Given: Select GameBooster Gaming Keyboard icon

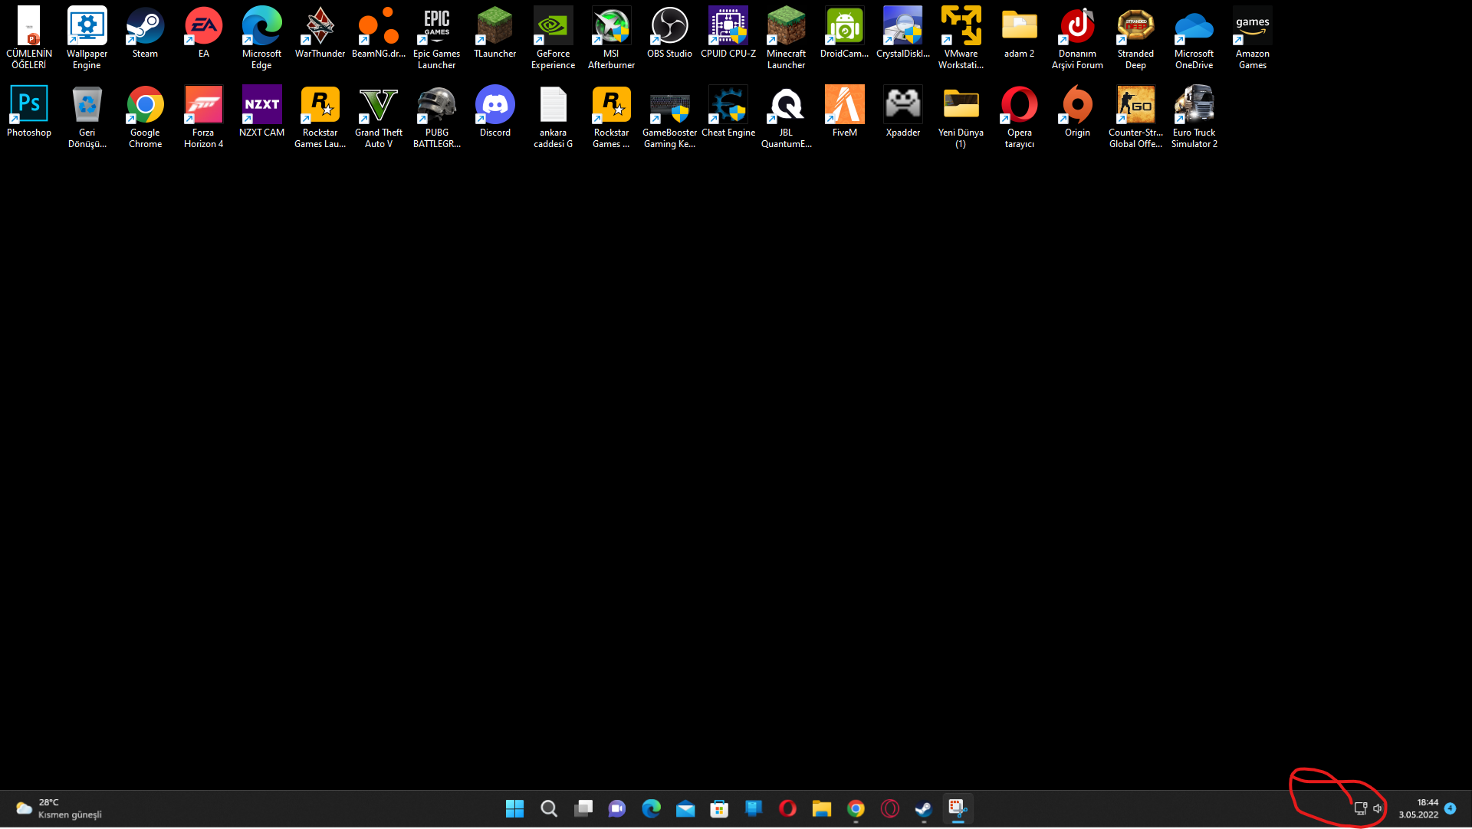Looking at the screenshot, I should 669,117.
